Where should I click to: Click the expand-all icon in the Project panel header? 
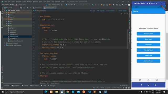point(24,8)
